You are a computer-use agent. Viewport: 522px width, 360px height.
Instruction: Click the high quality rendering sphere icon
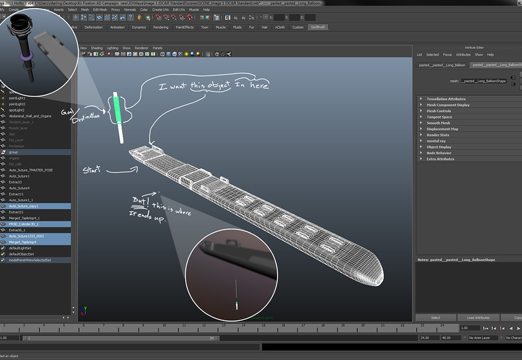[x=198, y=54]
